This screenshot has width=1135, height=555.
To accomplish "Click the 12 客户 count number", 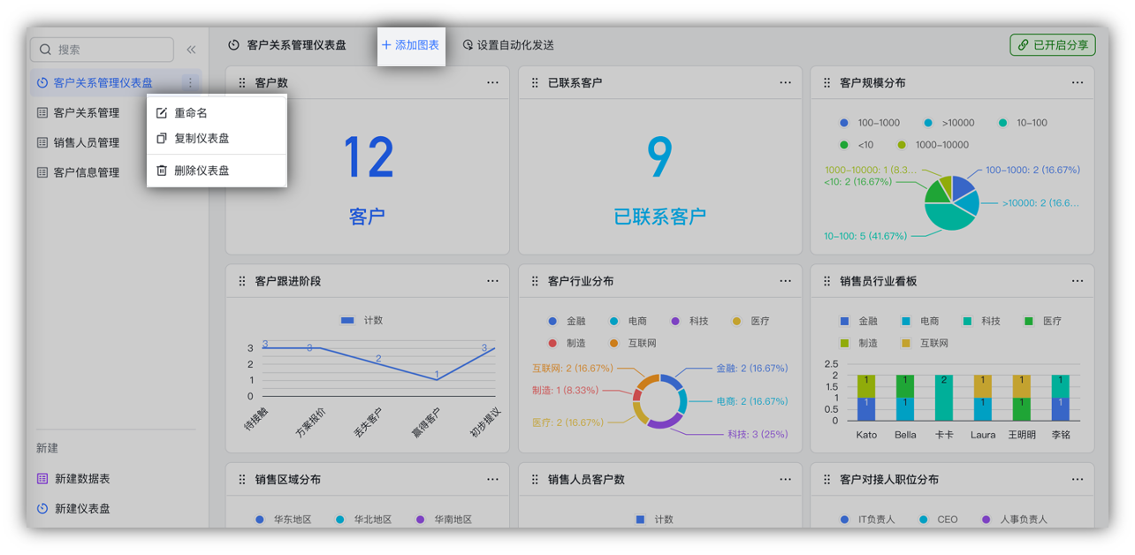I will click(368, 158).
